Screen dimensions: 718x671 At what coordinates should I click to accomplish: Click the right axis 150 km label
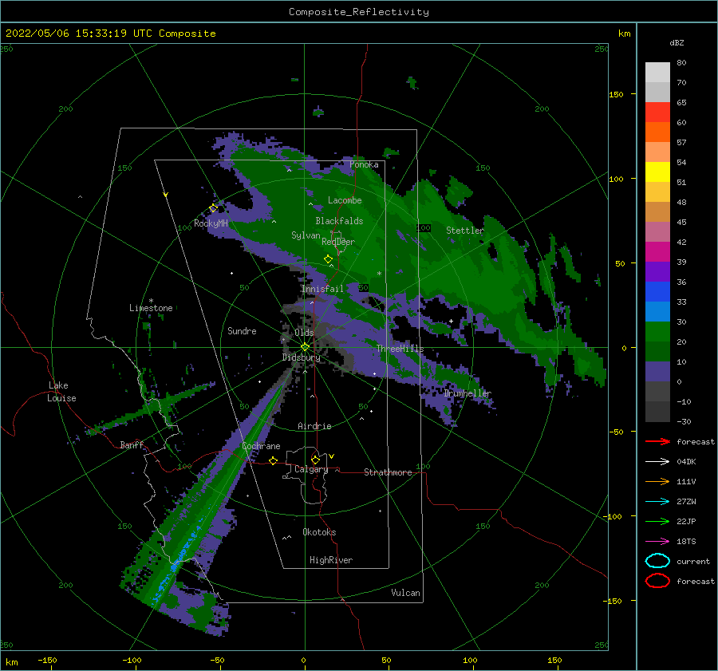[616, 94]
